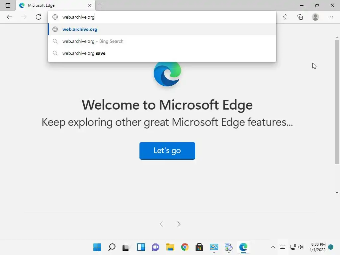Refresh the current page
The width and height of the screenshot is (340, 255).
[39, 17]
